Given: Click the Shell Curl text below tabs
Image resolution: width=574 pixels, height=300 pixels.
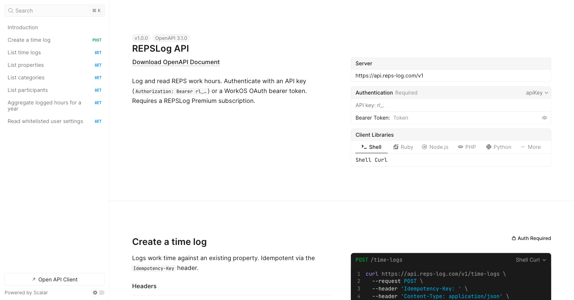Looking at the screenshot, I should [x=371, y=160].
